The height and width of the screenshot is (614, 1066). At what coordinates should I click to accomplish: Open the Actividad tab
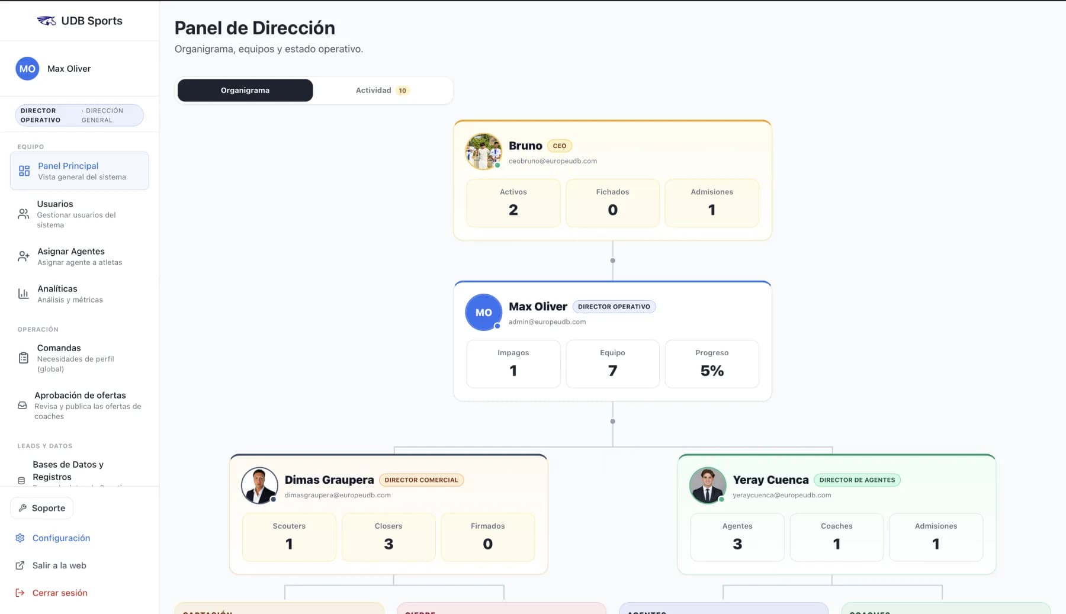point(383,91)
